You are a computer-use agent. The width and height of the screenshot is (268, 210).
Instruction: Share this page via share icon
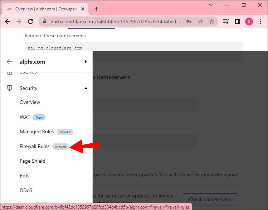[200, 22]
